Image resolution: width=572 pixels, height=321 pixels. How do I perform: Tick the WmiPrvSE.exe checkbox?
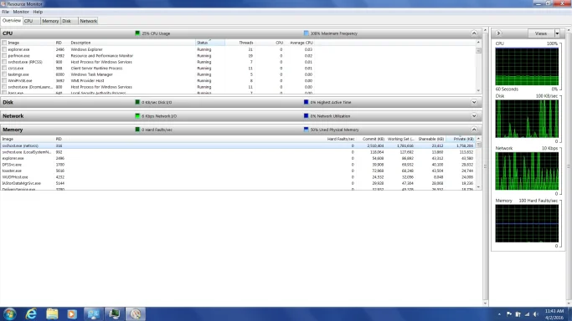pos(4,80)
